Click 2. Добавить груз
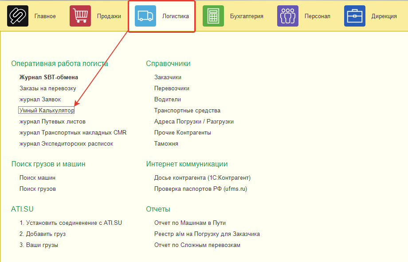This screenshot has height=262, width=408. coord(43,234)
